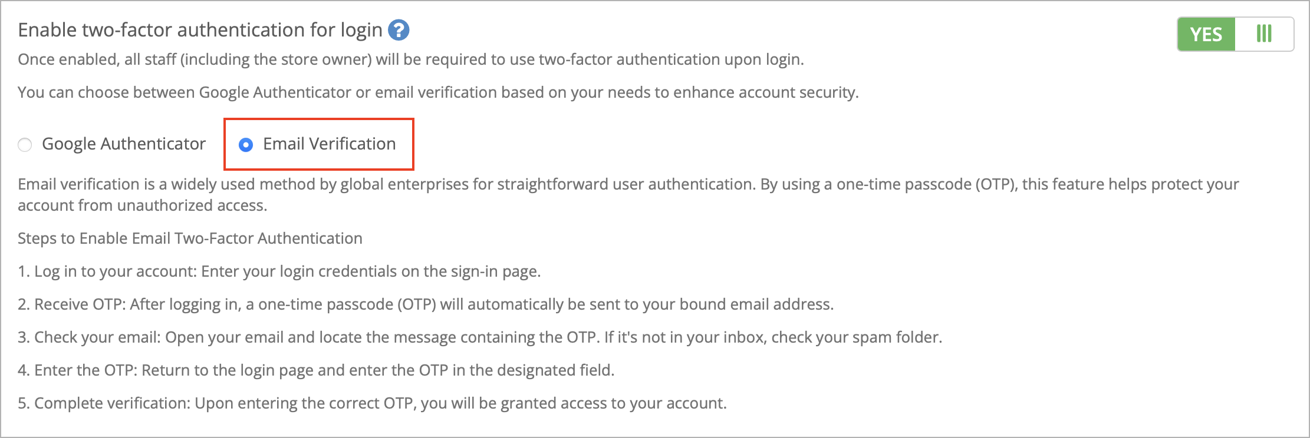Image resolution: width=1310 pixels, height=438 pixels.
Task: Click step 1 'Log in to your account'
Action: point(279,271)
